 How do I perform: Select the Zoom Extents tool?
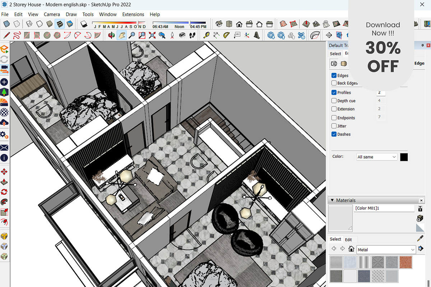click(x=152, y=35)
